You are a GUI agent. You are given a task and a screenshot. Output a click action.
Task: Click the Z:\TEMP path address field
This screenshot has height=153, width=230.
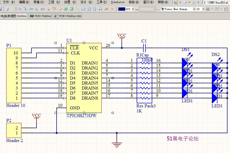pos(217,2)
